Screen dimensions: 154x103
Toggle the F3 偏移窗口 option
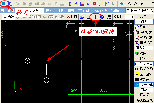point(144,64)
